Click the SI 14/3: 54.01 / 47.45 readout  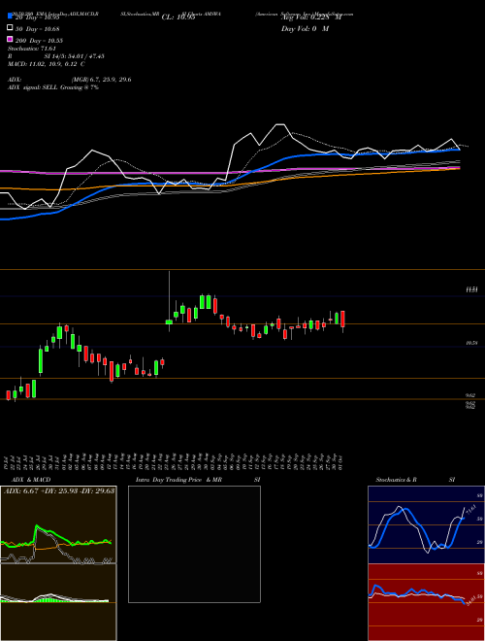pyautogui.click(x=75, y=56)
